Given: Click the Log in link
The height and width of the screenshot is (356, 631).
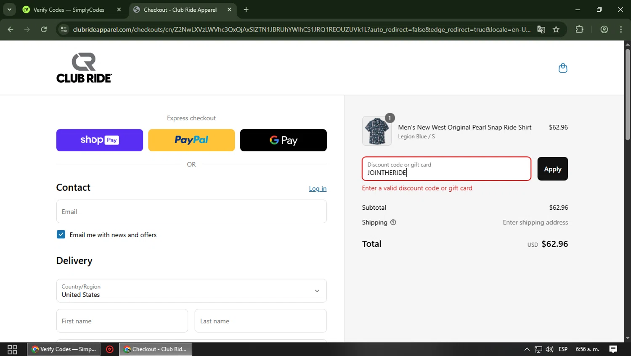Looking at the screenshot, I should 318,189.
